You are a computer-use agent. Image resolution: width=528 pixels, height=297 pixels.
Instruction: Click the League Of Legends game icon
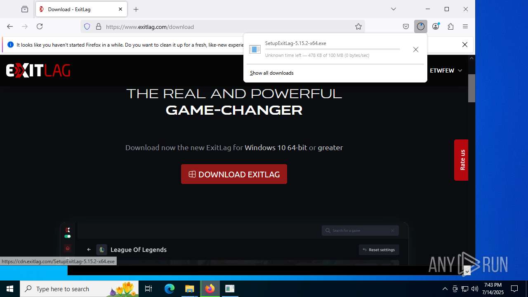101,250
